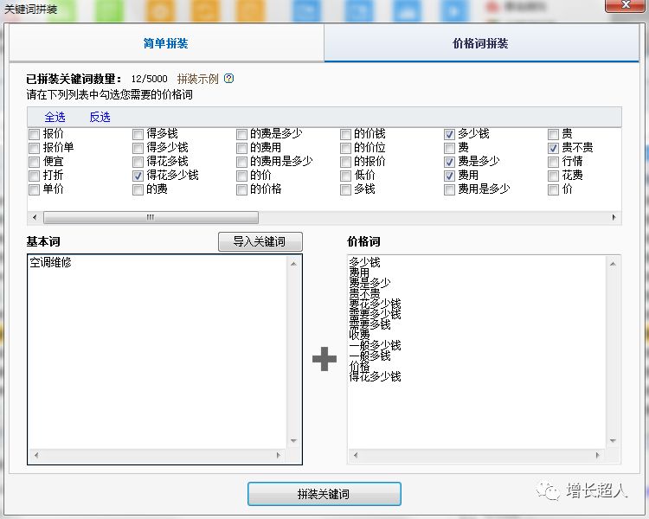
Task: Click the 拼装关键词 button
Action: (x=324, y=494)
